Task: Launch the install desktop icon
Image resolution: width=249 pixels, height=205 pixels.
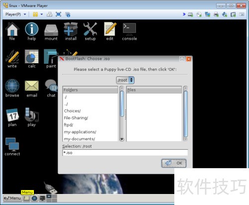Action: (x=71, y=31)
